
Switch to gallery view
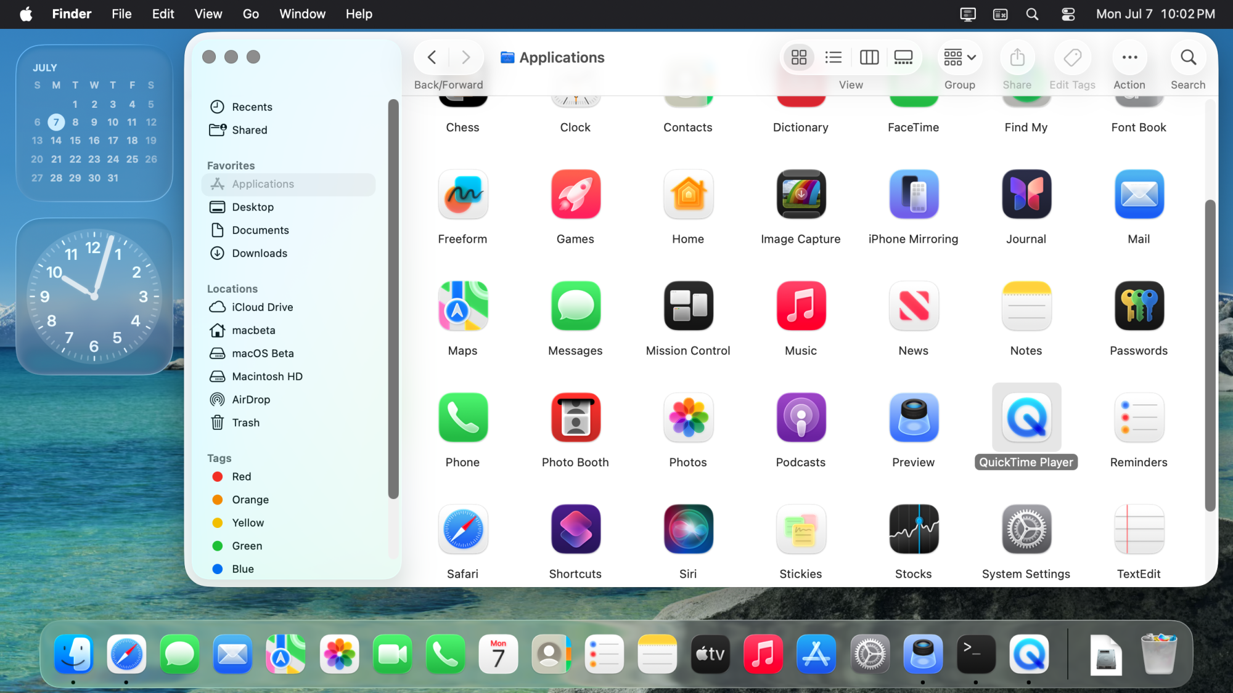(903, 57)
